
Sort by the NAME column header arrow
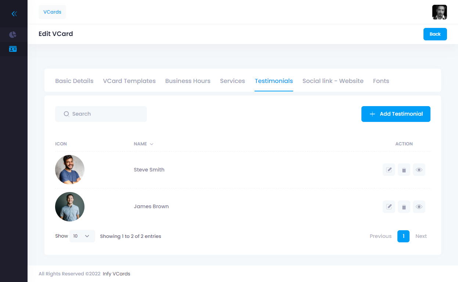[152, 144]
